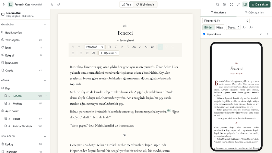Expand editor with diagonal arrows icon
272x153 pixels.
pyautogui.click(x=238, y=4)
